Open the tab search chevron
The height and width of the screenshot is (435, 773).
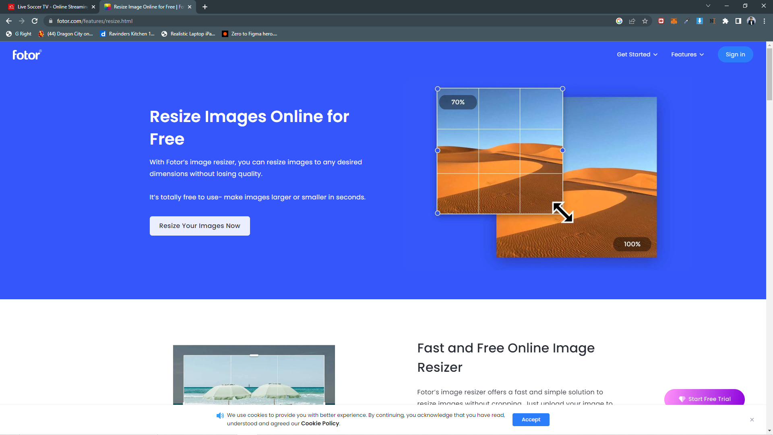(708, 6)
